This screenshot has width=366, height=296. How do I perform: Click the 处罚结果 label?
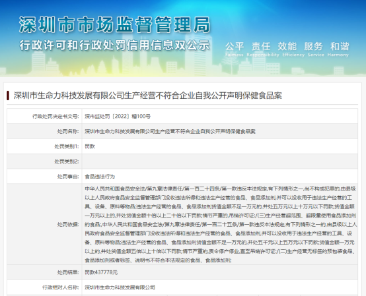tap(68, 272)
